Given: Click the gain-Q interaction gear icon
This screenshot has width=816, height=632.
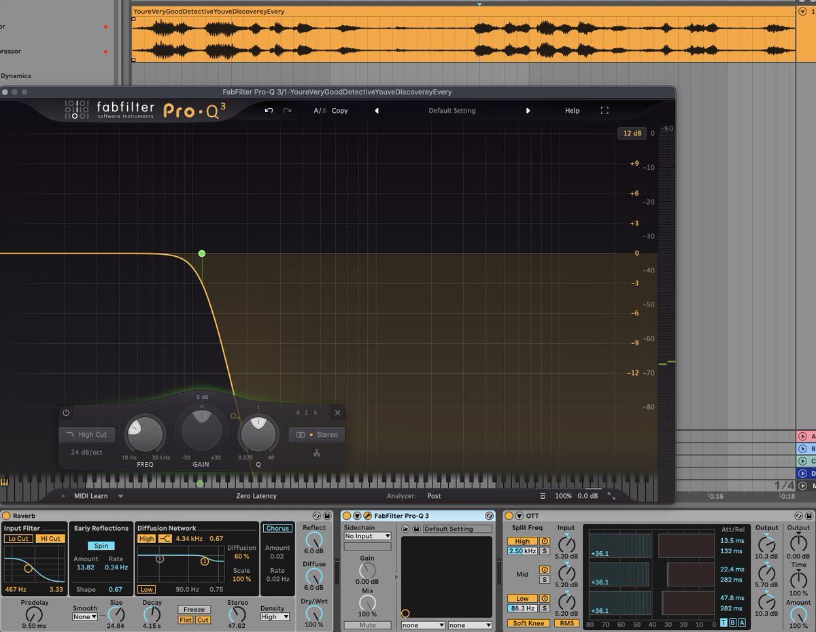Looking at the screenshot, I should (x=235, y=417).
